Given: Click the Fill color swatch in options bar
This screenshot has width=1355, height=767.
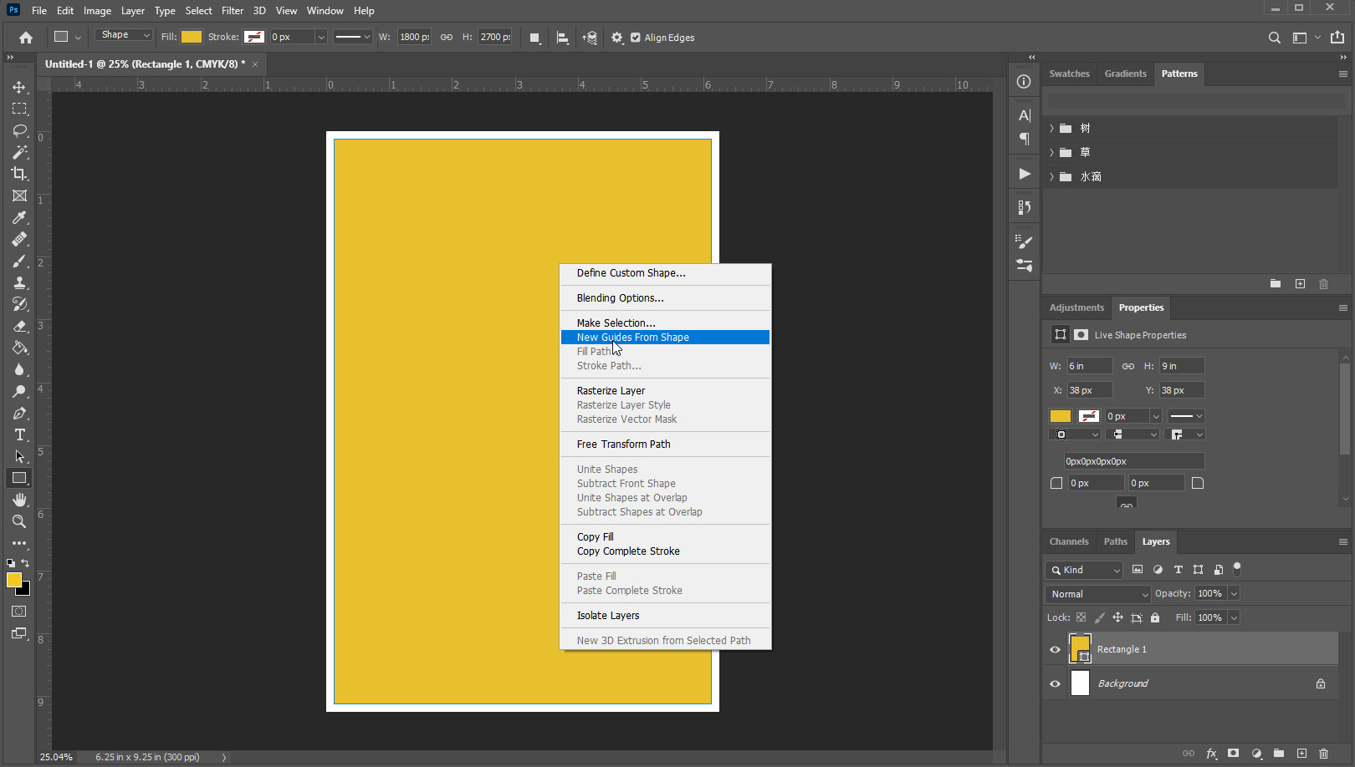Looking at the screenshot, I should [x=192, y=37].
